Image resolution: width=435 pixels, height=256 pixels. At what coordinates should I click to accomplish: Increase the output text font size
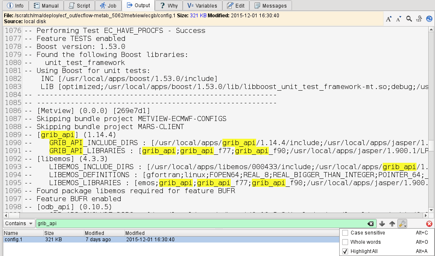pyautogui.click(x=389, y=19)
